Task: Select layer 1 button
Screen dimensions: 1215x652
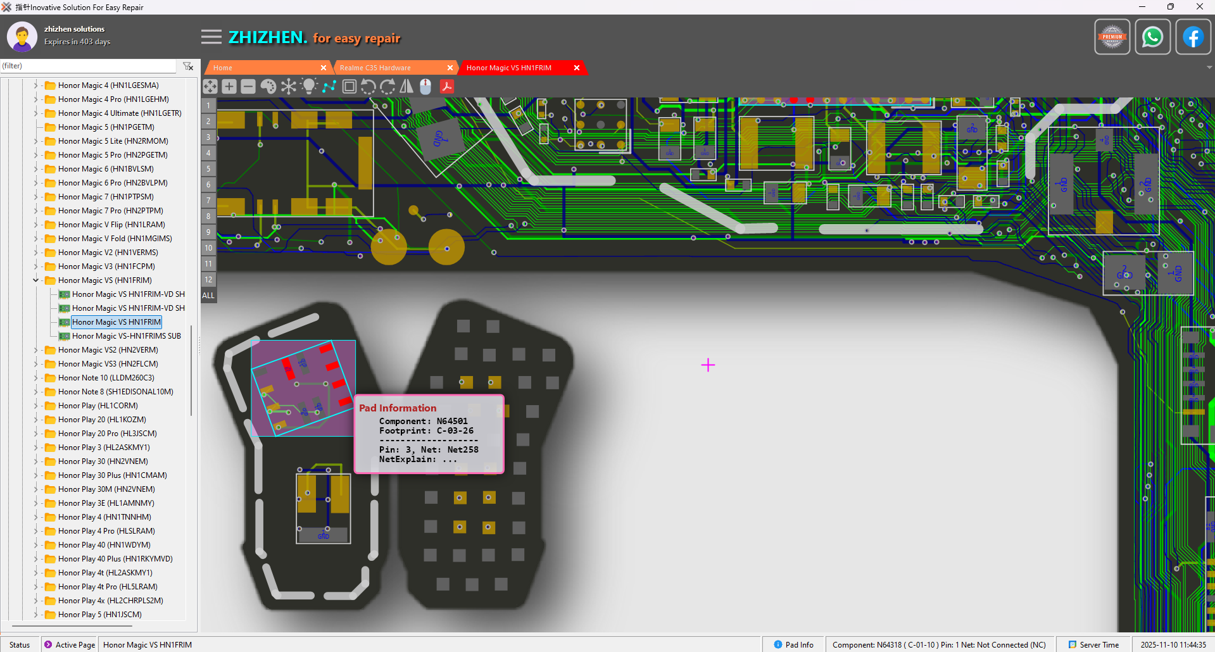Action: point(208,106)
